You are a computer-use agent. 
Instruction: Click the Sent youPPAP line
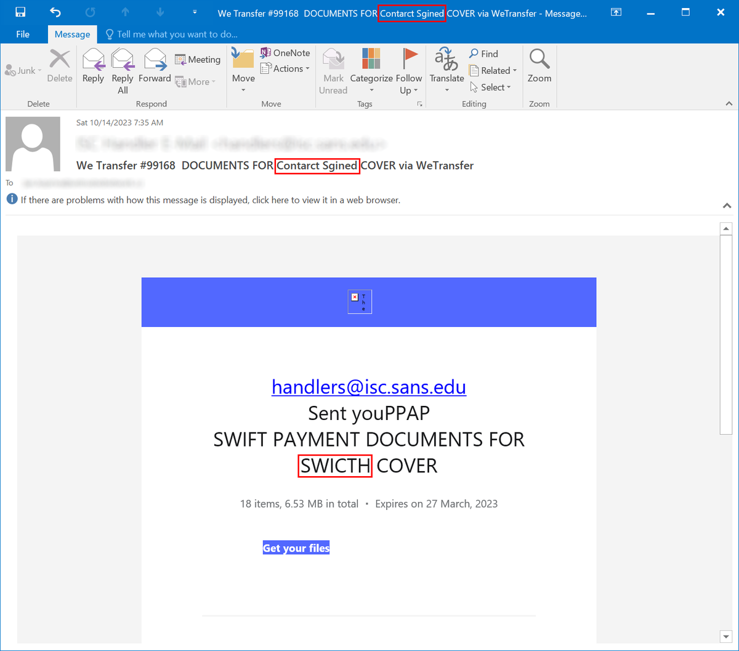pyautogui.click(x=369, y=413)
